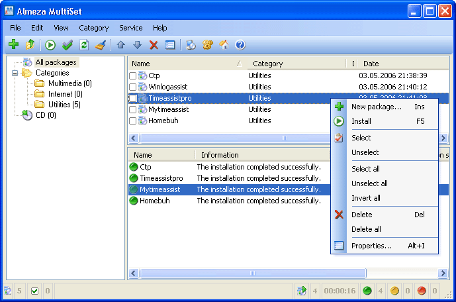Collapse the Categories tree node
Screen dimensions: 456x302
[15, 73]
